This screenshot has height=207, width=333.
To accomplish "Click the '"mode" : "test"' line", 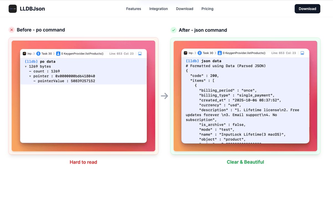I will tap(217, 129).
